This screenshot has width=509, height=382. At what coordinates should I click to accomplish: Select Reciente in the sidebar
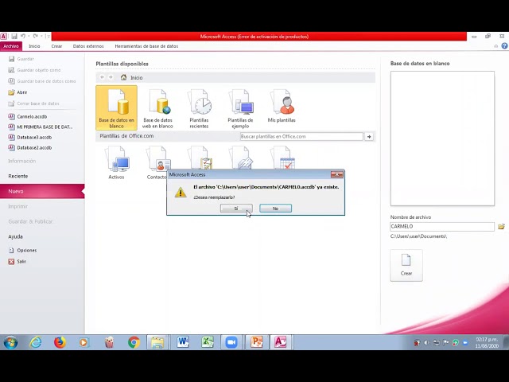point(18,176)
